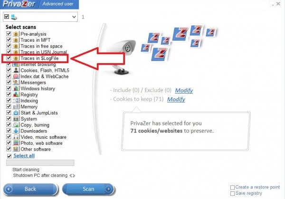This screenshot has width=285, height=199.
Task: Open the device selection dropdown
Action: (x=74, y=17)
